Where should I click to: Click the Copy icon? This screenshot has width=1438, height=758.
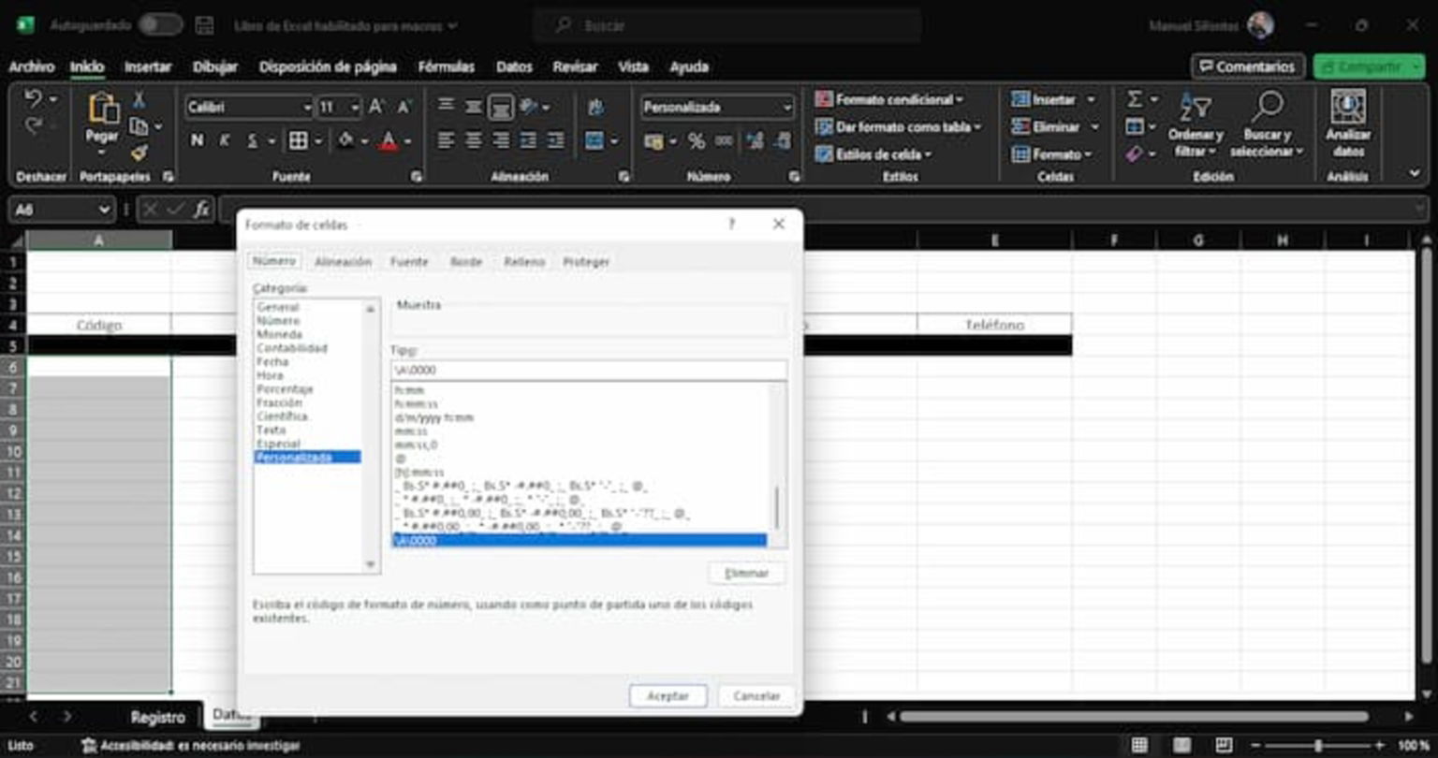point(139,126)
